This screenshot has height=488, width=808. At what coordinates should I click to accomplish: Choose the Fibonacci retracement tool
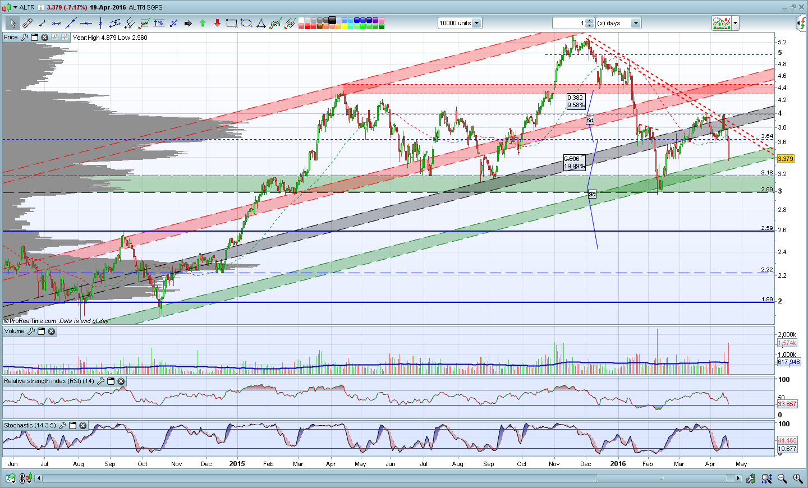(144, 23)
